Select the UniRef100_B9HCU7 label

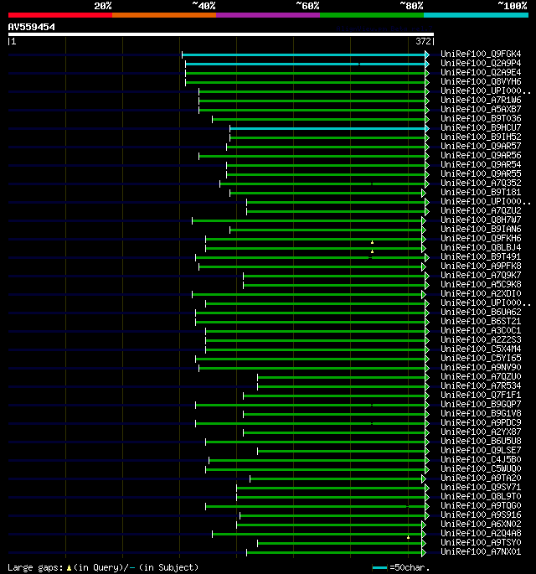pos(481,127)
